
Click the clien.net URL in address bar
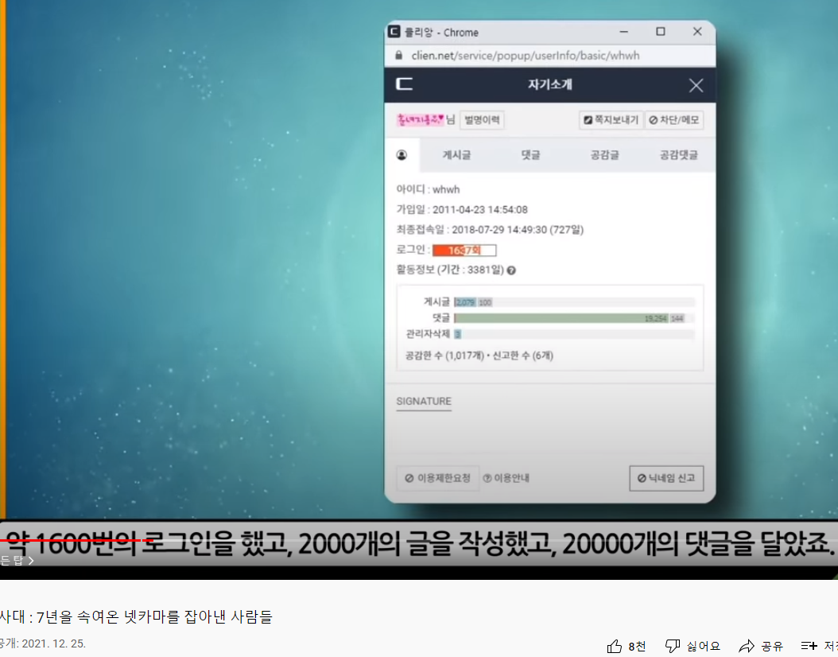525,56
